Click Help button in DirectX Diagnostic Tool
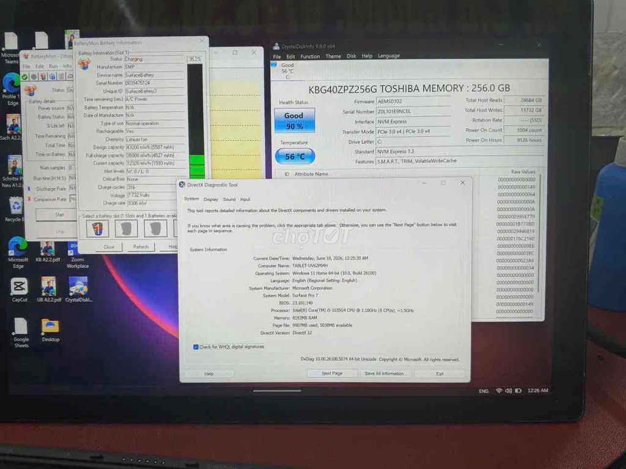Screen dimensions: 626x469 pos(209,374)
